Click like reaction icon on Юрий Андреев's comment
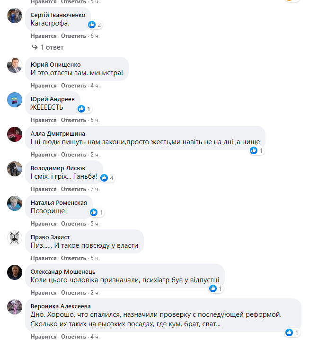 (81, 109)
